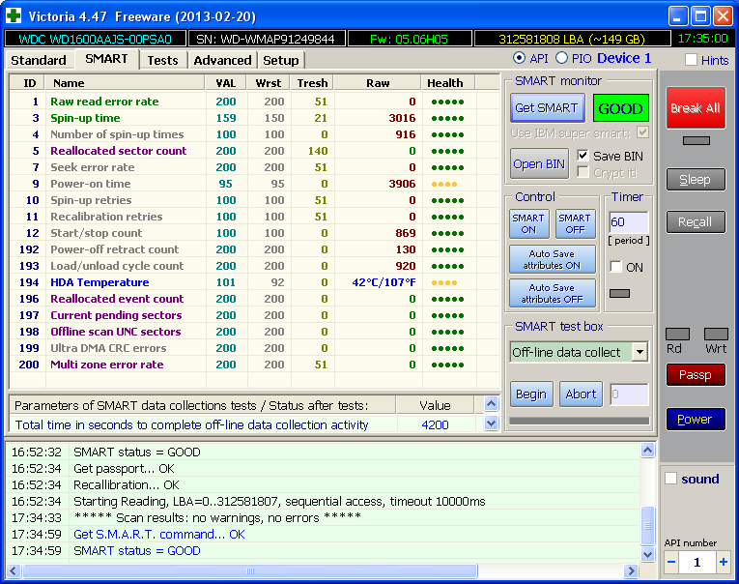Switch to the Tests tab
Image resolution: width=739 pixels, height=584 pixels.
(162, 60)
